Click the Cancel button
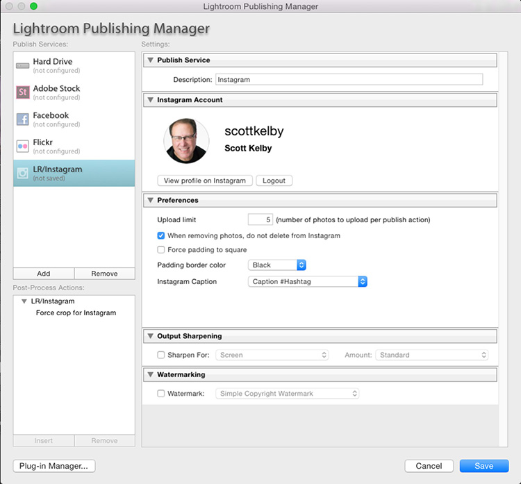 429,466
